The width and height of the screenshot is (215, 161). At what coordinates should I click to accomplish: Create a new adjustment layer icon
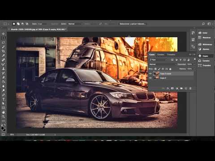177,89
